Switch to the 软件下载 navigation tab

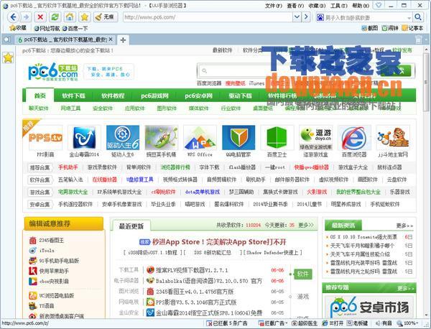73,96
